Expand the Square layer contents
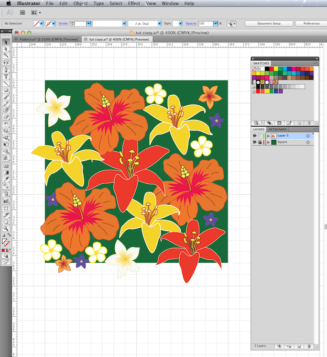 (x=268, y=142)
